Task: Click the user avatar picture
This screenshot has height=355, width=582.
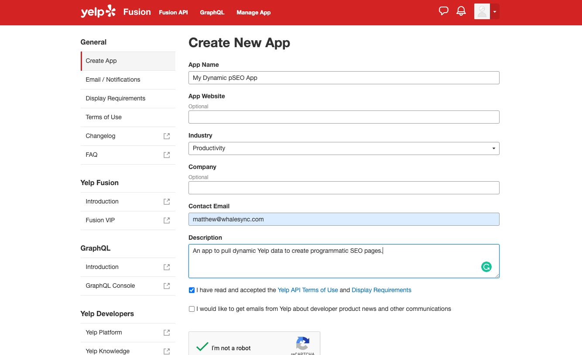Action: (482, 11)
